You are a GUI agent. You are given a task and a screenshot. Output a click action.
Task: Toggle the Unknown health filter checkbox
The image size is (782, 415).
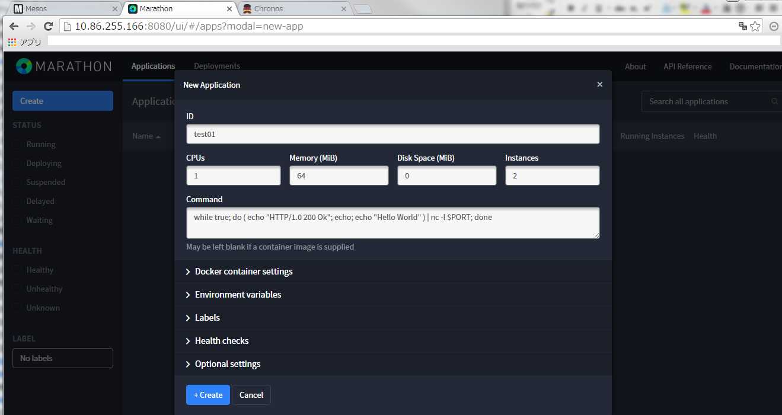pyautogui.click(x=17, y=308)
